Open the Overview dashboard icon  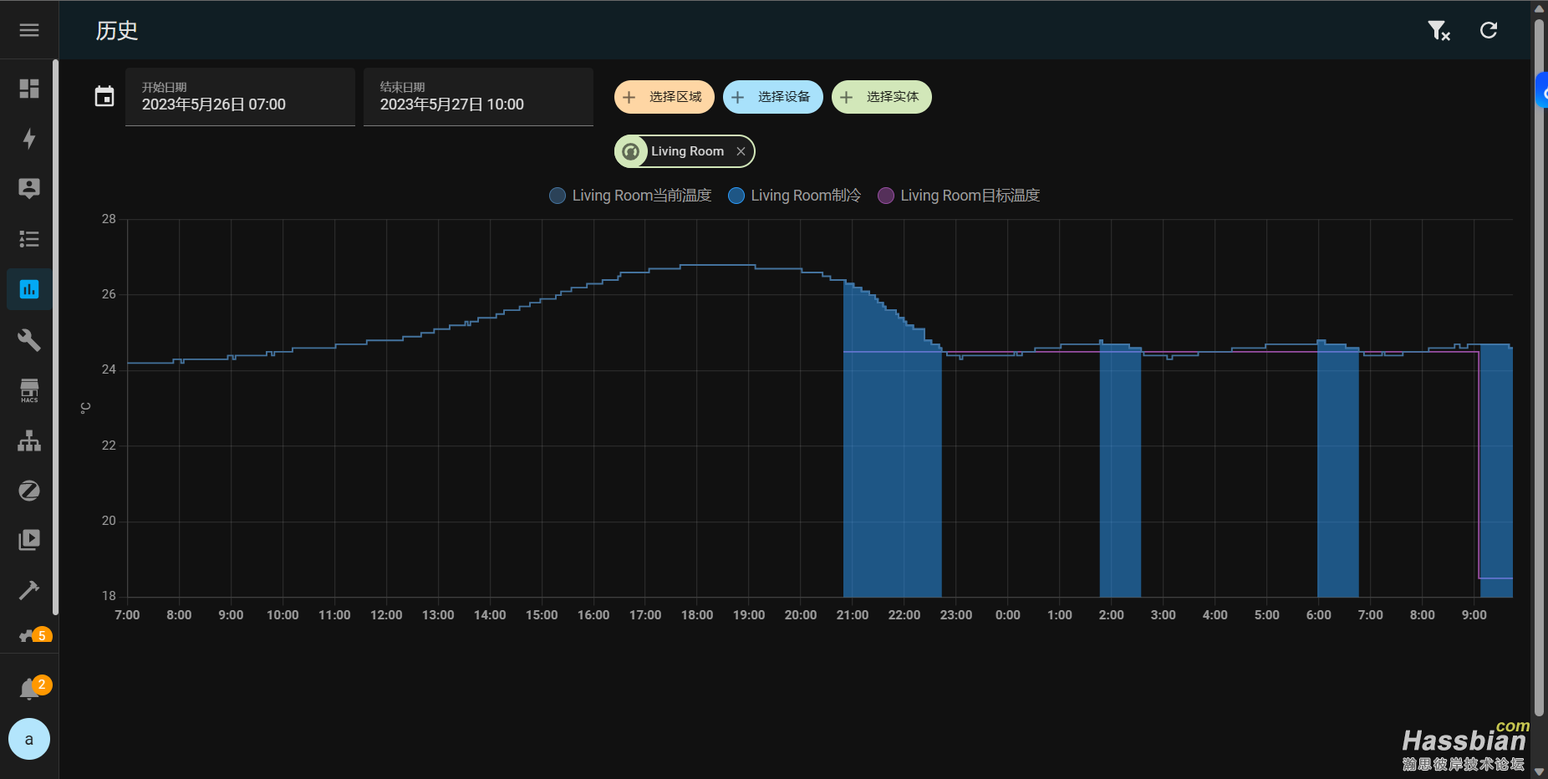(29, 89)
